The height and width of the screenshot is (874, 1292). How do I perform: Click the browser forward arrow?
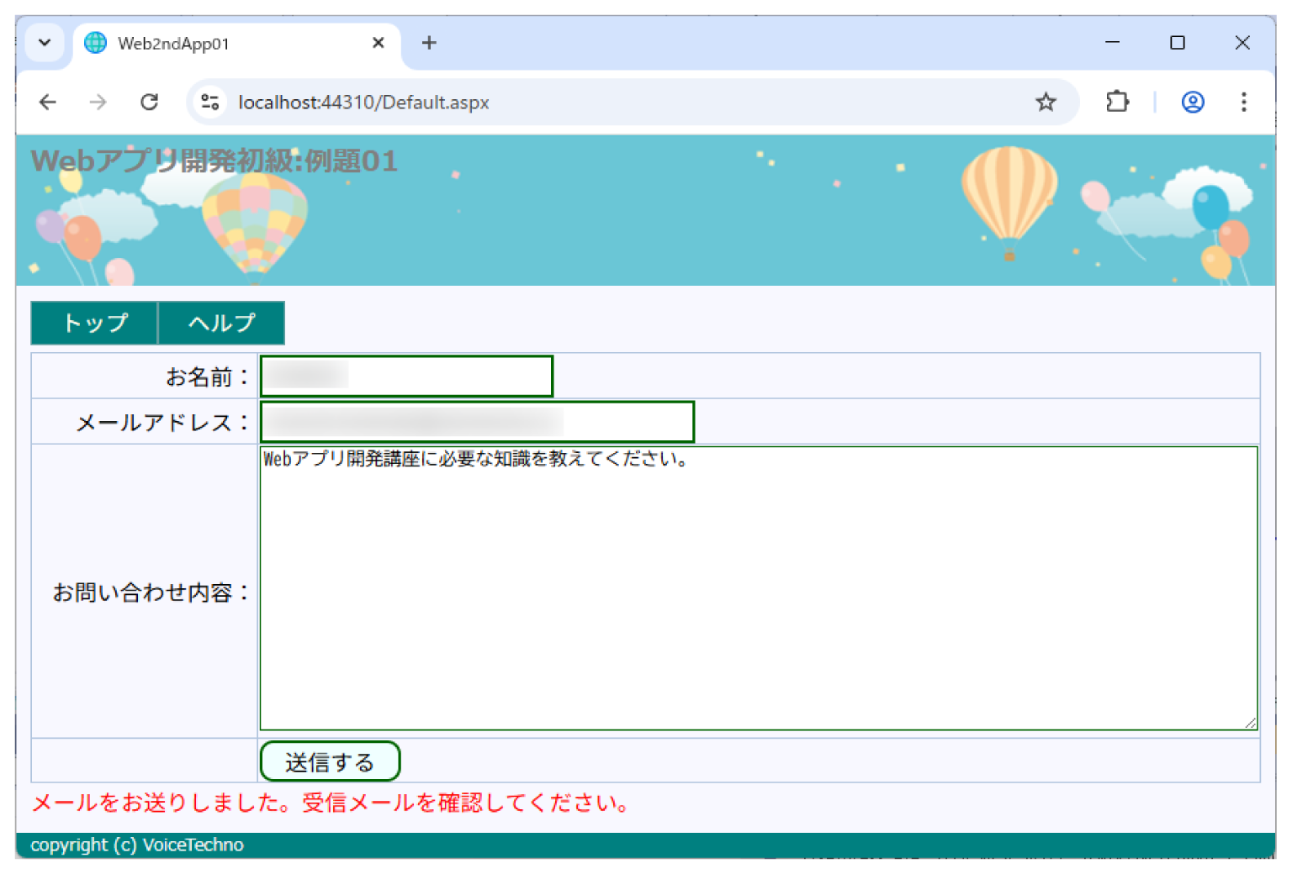coord(98,102)
